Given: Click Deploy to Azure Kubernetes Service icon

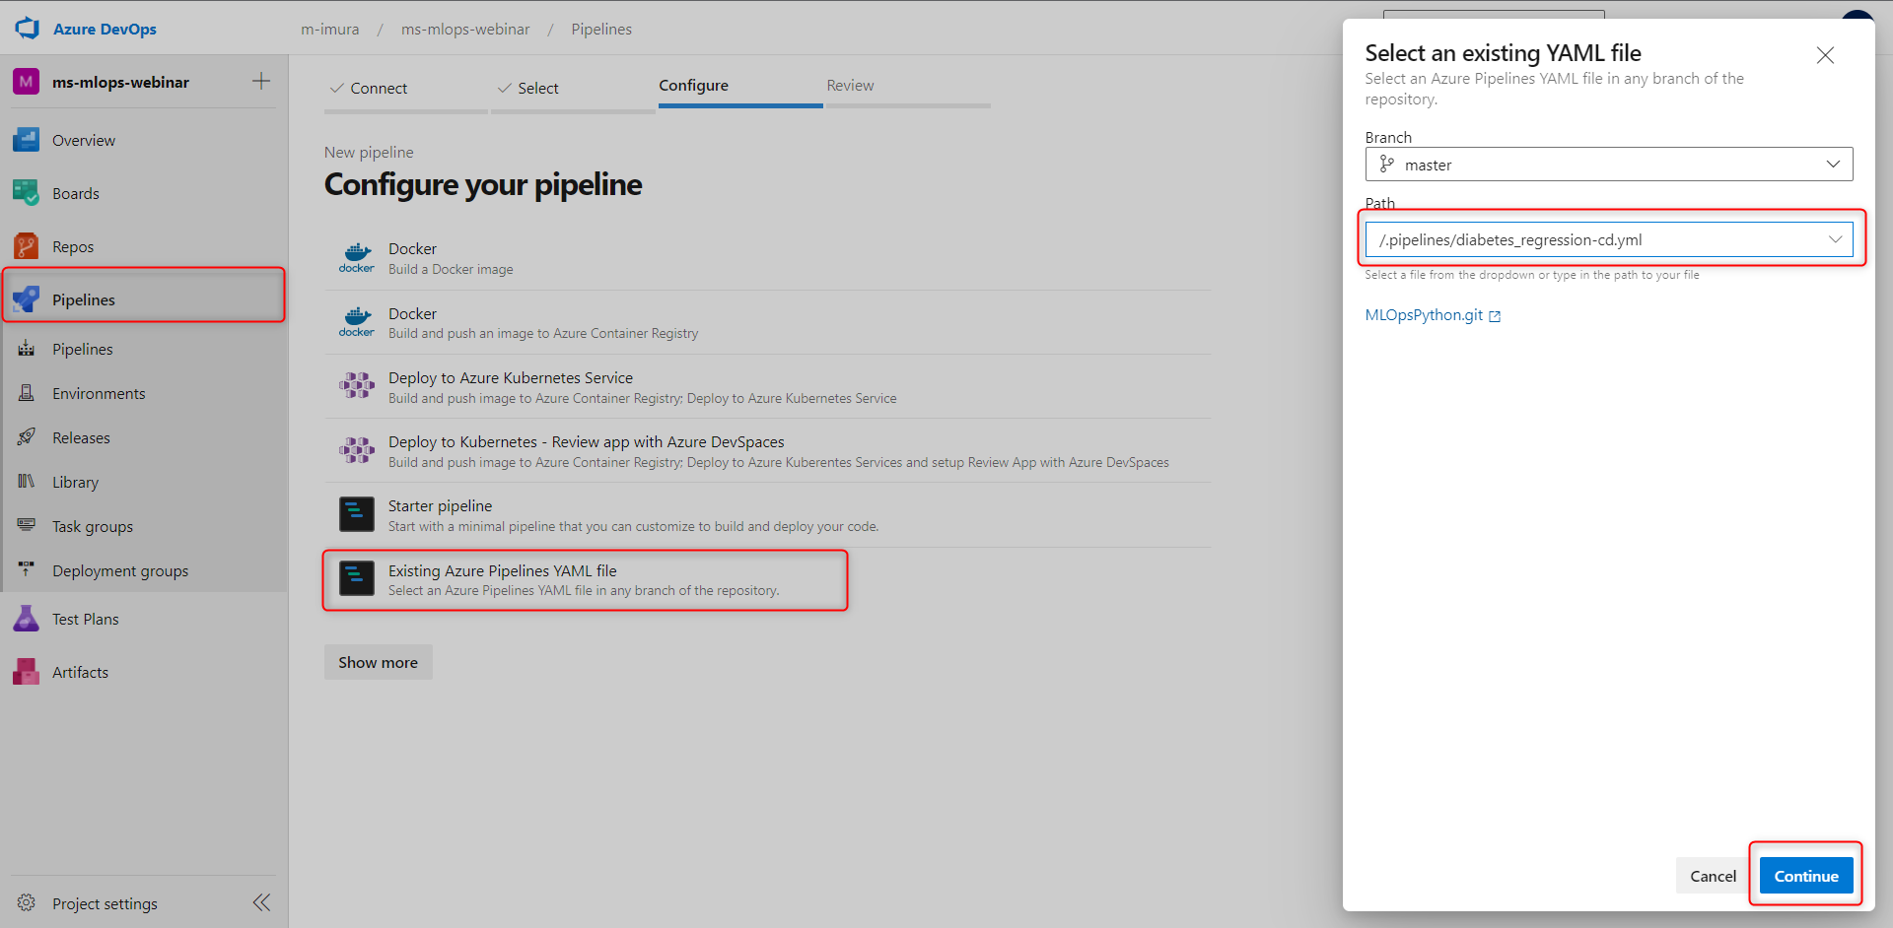Looking at the screenshot, I should point(357,386).
